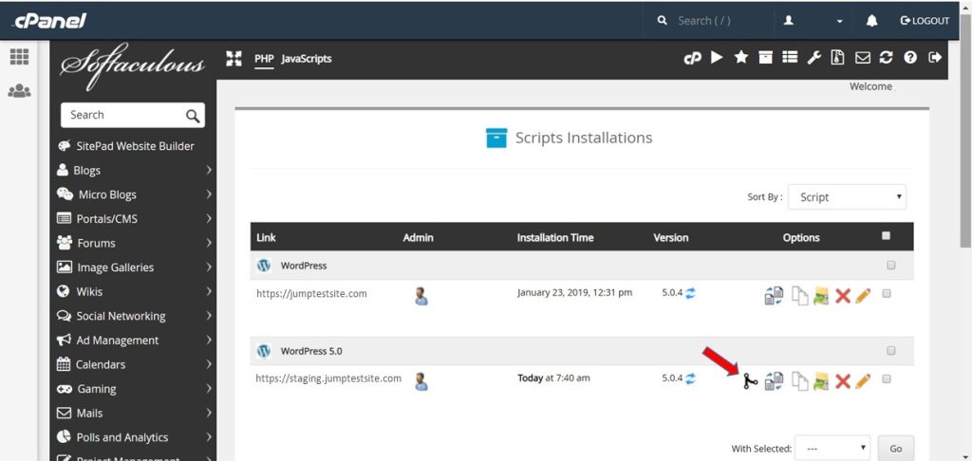972x461 pixels.
Task: Open the With Selected dropdown
Action: point(832,448)
